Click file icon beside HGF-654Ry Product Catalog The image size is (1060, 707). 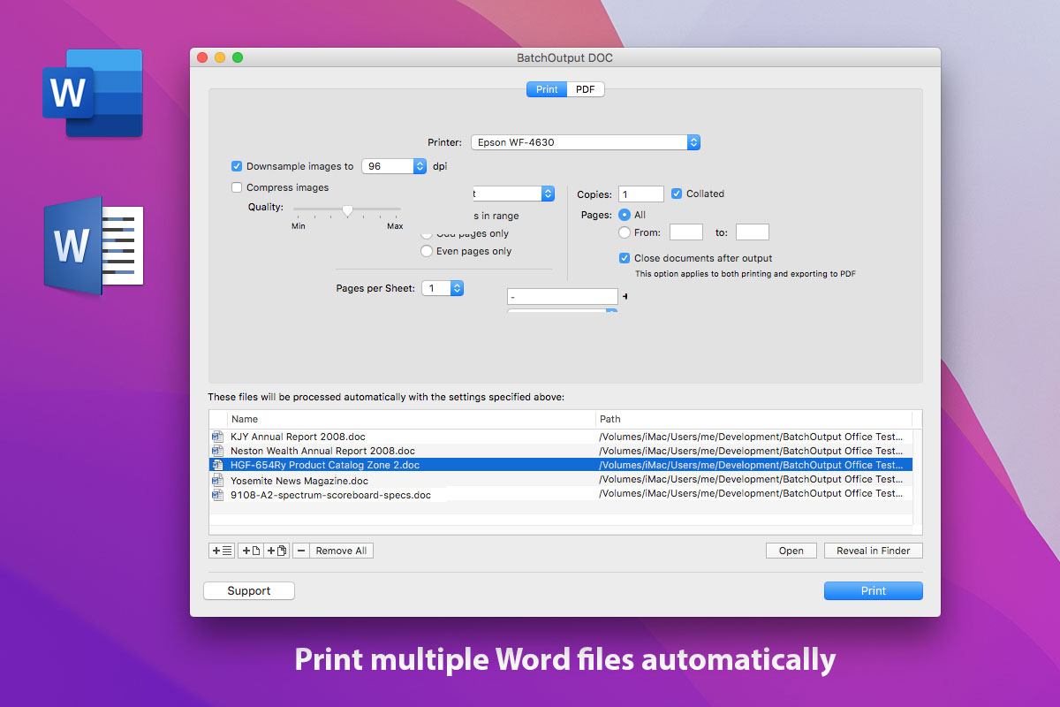coord(217,465)
